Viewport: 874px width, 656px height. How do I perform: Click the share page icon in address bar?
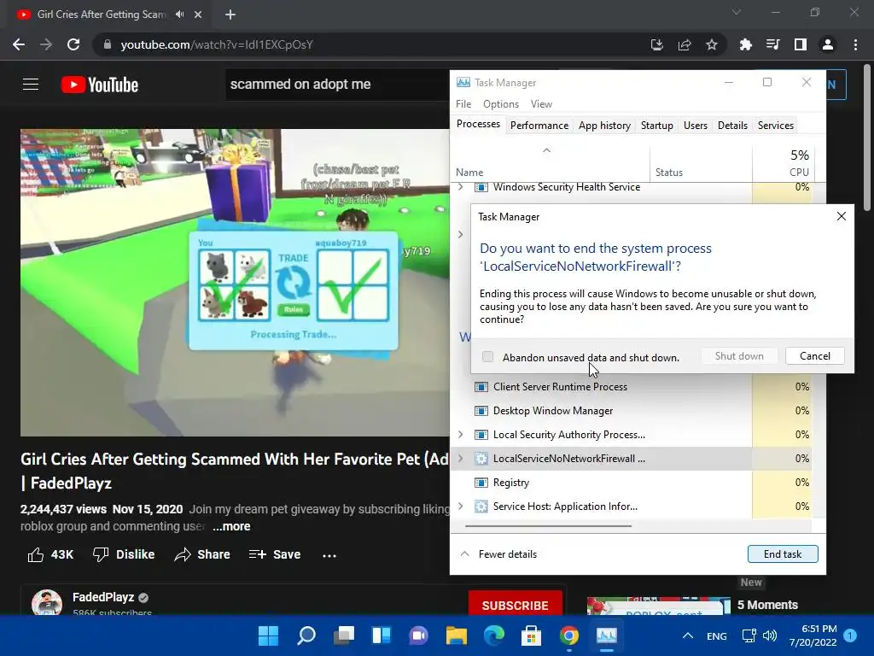[x=685, y=44]
